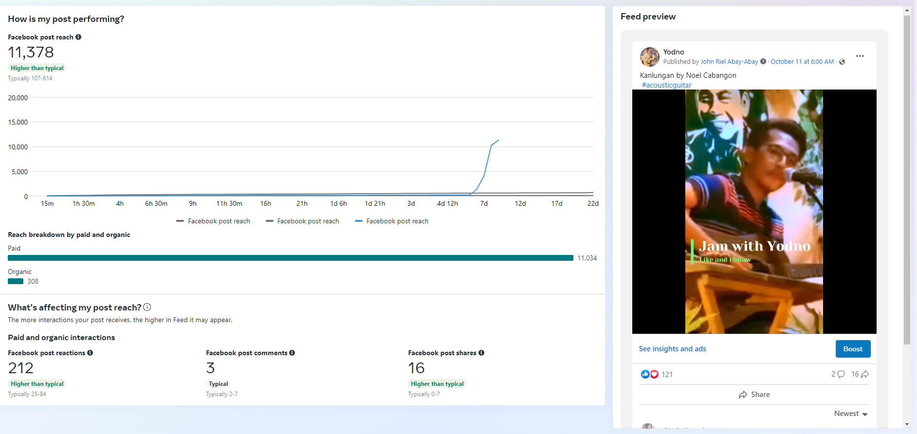Image resolution: width=917 pixels, height=434 pixels.
Task: Click the 212 reactions value
Action: [20, 368]
